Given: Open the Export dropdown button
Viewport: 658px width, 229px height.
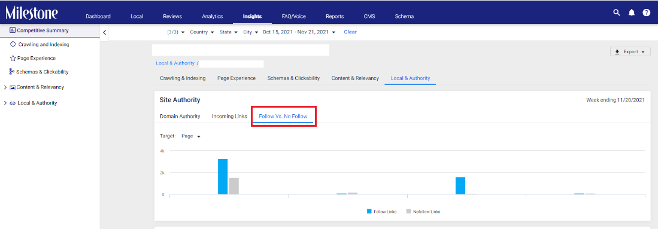Looking at the screenshot, I should coord(630,52).
